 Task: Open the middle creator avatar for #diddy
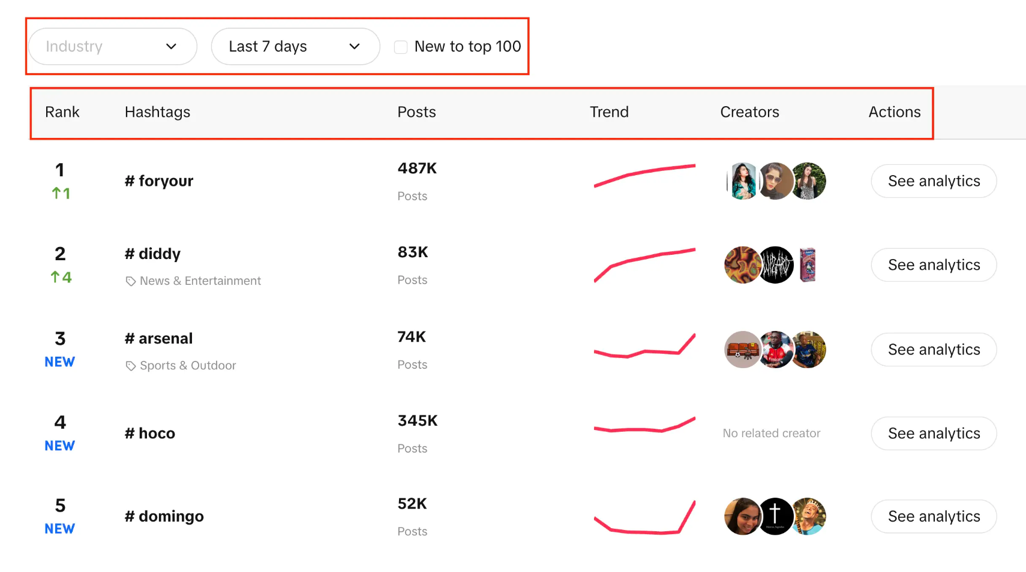(776, 265)
